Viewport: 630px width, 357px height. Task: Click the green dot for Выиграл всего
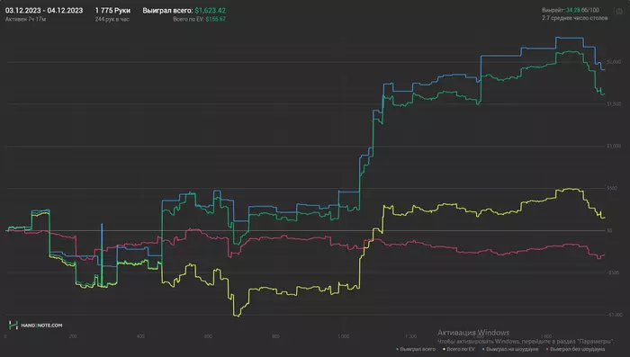[398, 350]
